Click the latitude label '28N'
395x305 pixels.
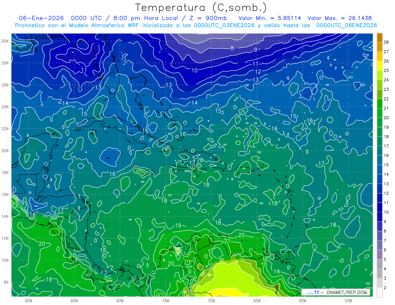coord(6,63)
